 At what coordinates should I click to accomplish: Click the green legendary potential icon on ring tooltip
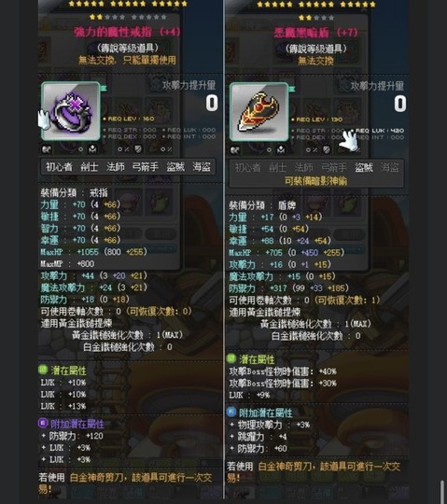(x=43, y=370)
